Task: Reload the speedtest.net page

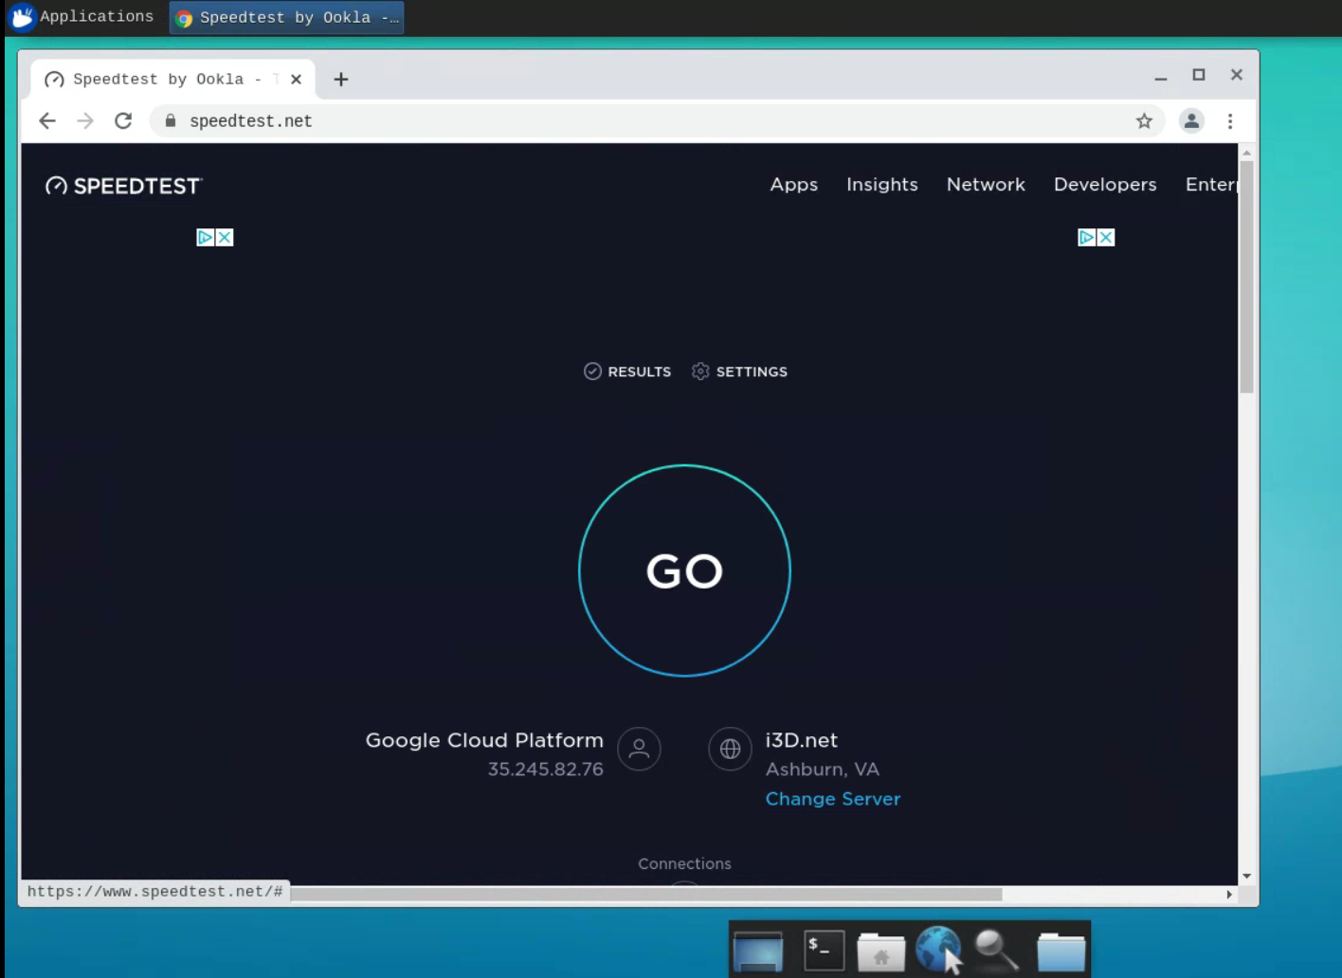Action: (123, 121)
